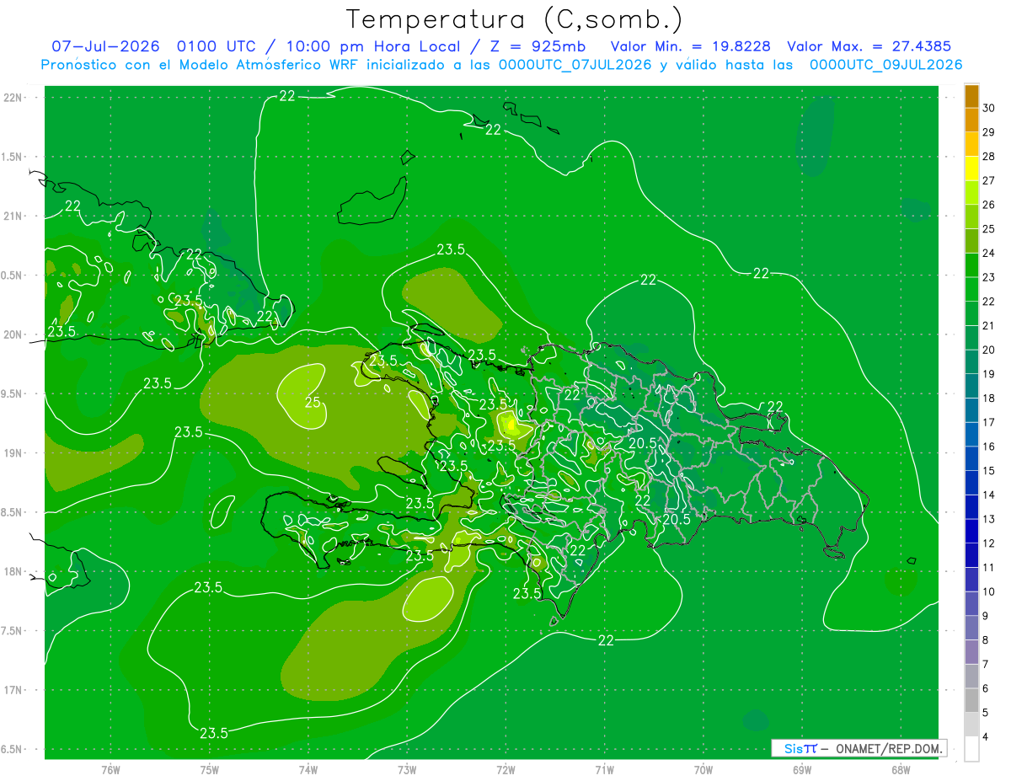Viewport: 1011px width, 781px height.
Task: Click the 71W longitude axis label
Action: (604, 769)
